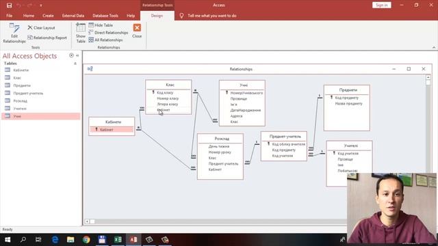The image size is (438, 246).
Task: Collapse the ribbon with the arrow
Action: (x=434, y=47)
